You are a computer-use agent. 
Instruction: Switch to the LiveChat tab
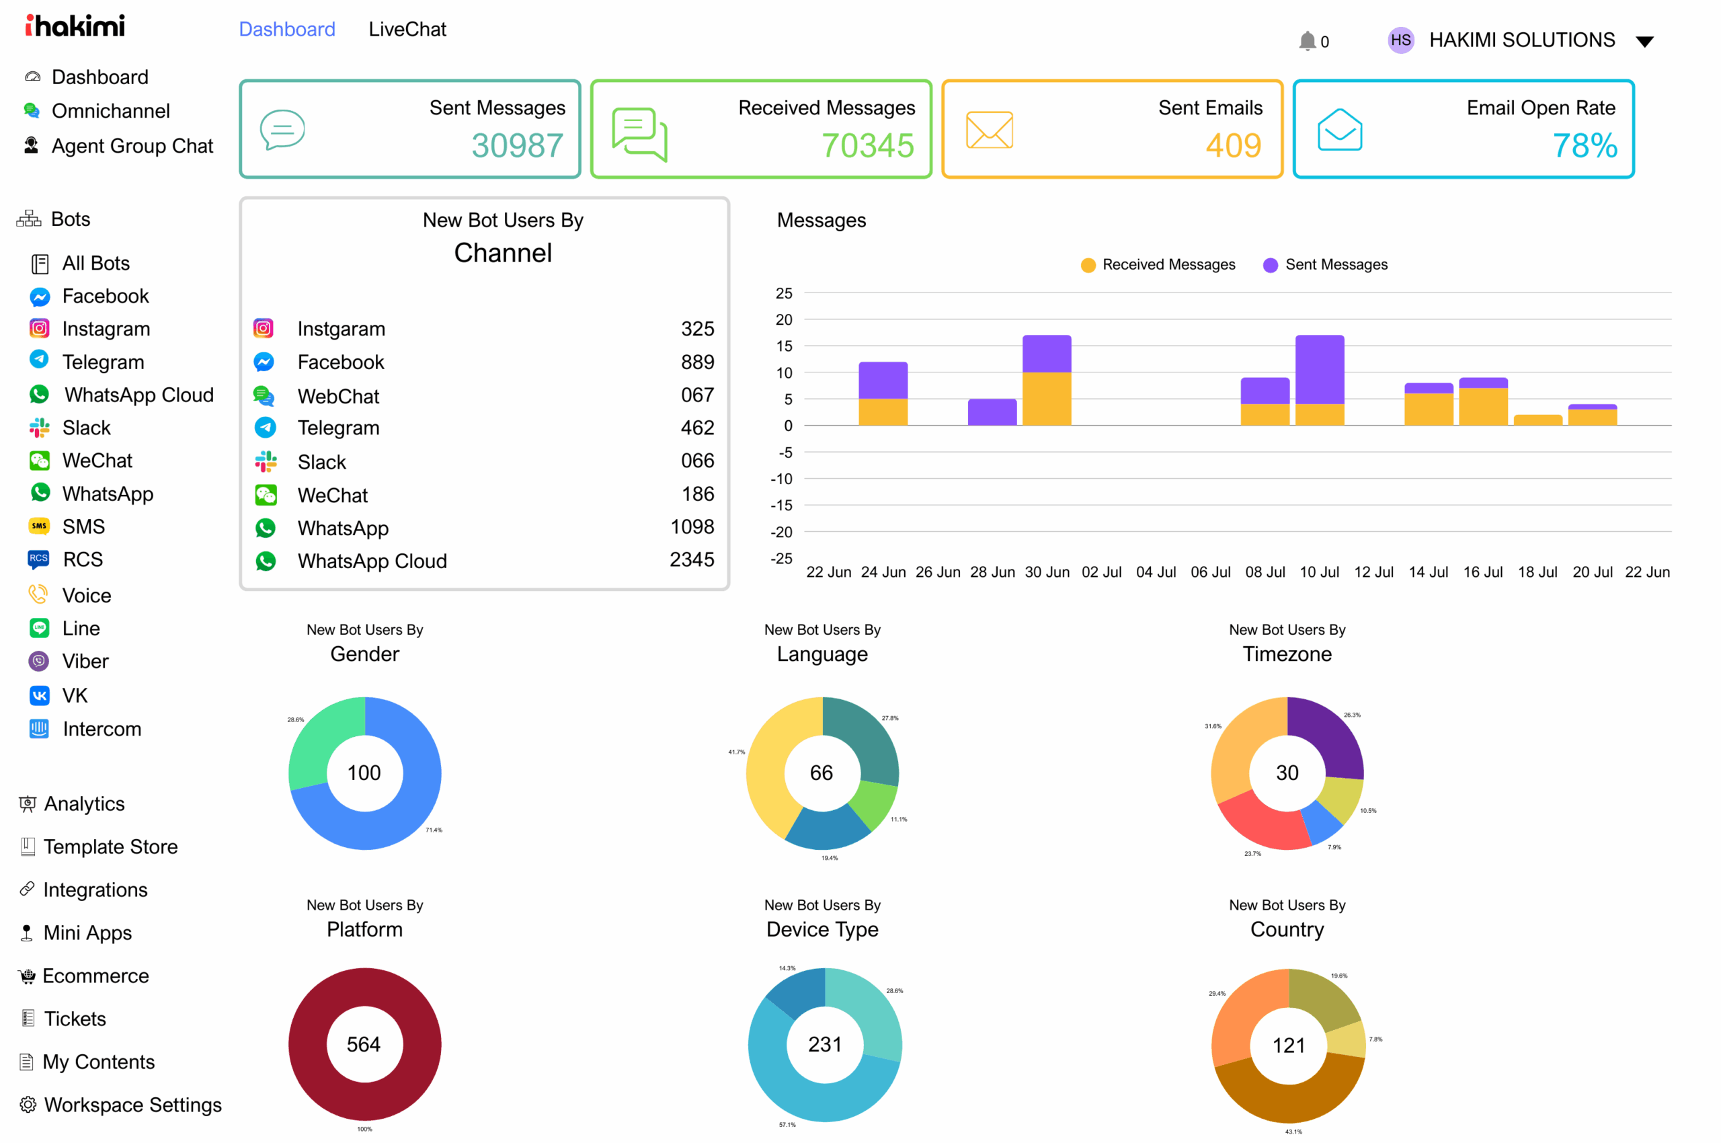(407, 29)
